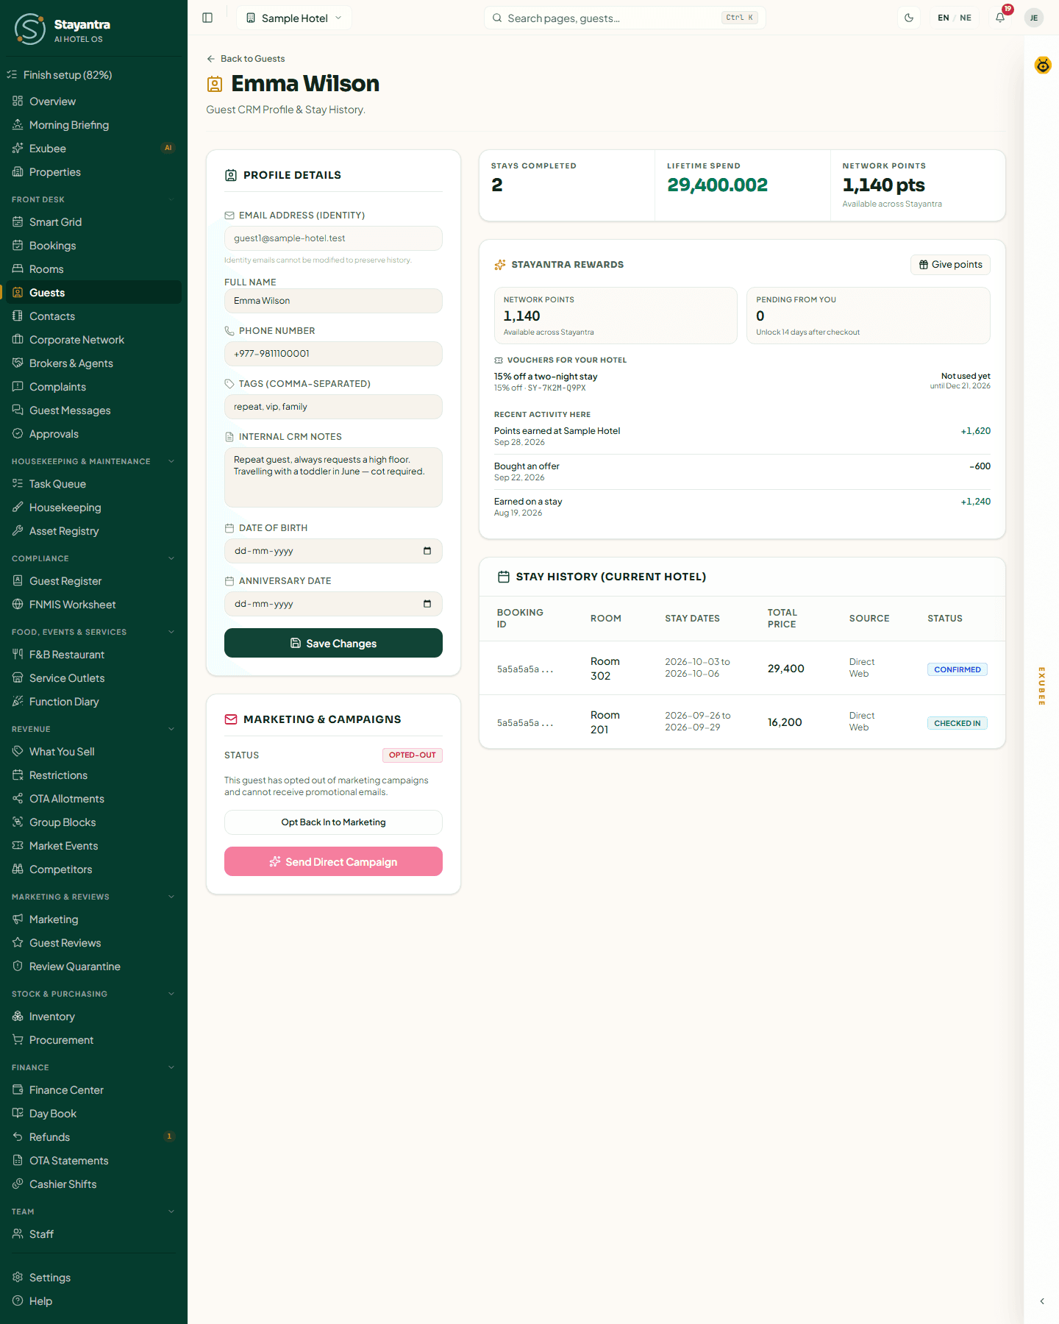Click Back to Guests link
Image resolution: width=1059 pixels, height=1324 pixels.
point(246,59)
